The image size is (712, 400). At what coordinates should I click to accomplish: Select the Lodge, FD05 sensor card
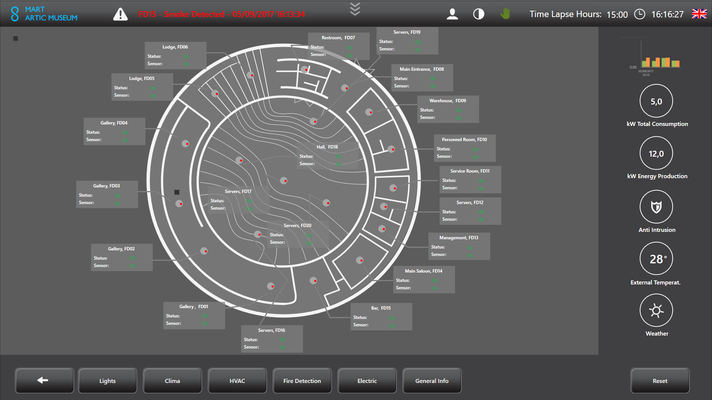[x=142, y=87]
